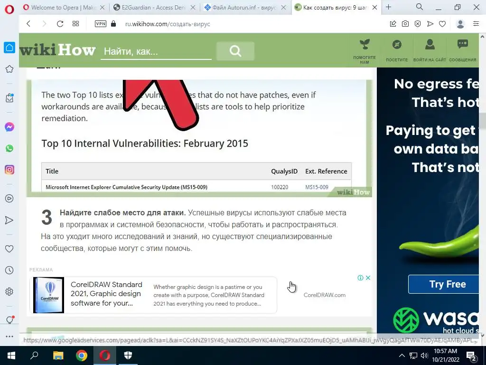Open Помогите нам menu item
Viewport: 486px width, 365px height.
point(364,51)
